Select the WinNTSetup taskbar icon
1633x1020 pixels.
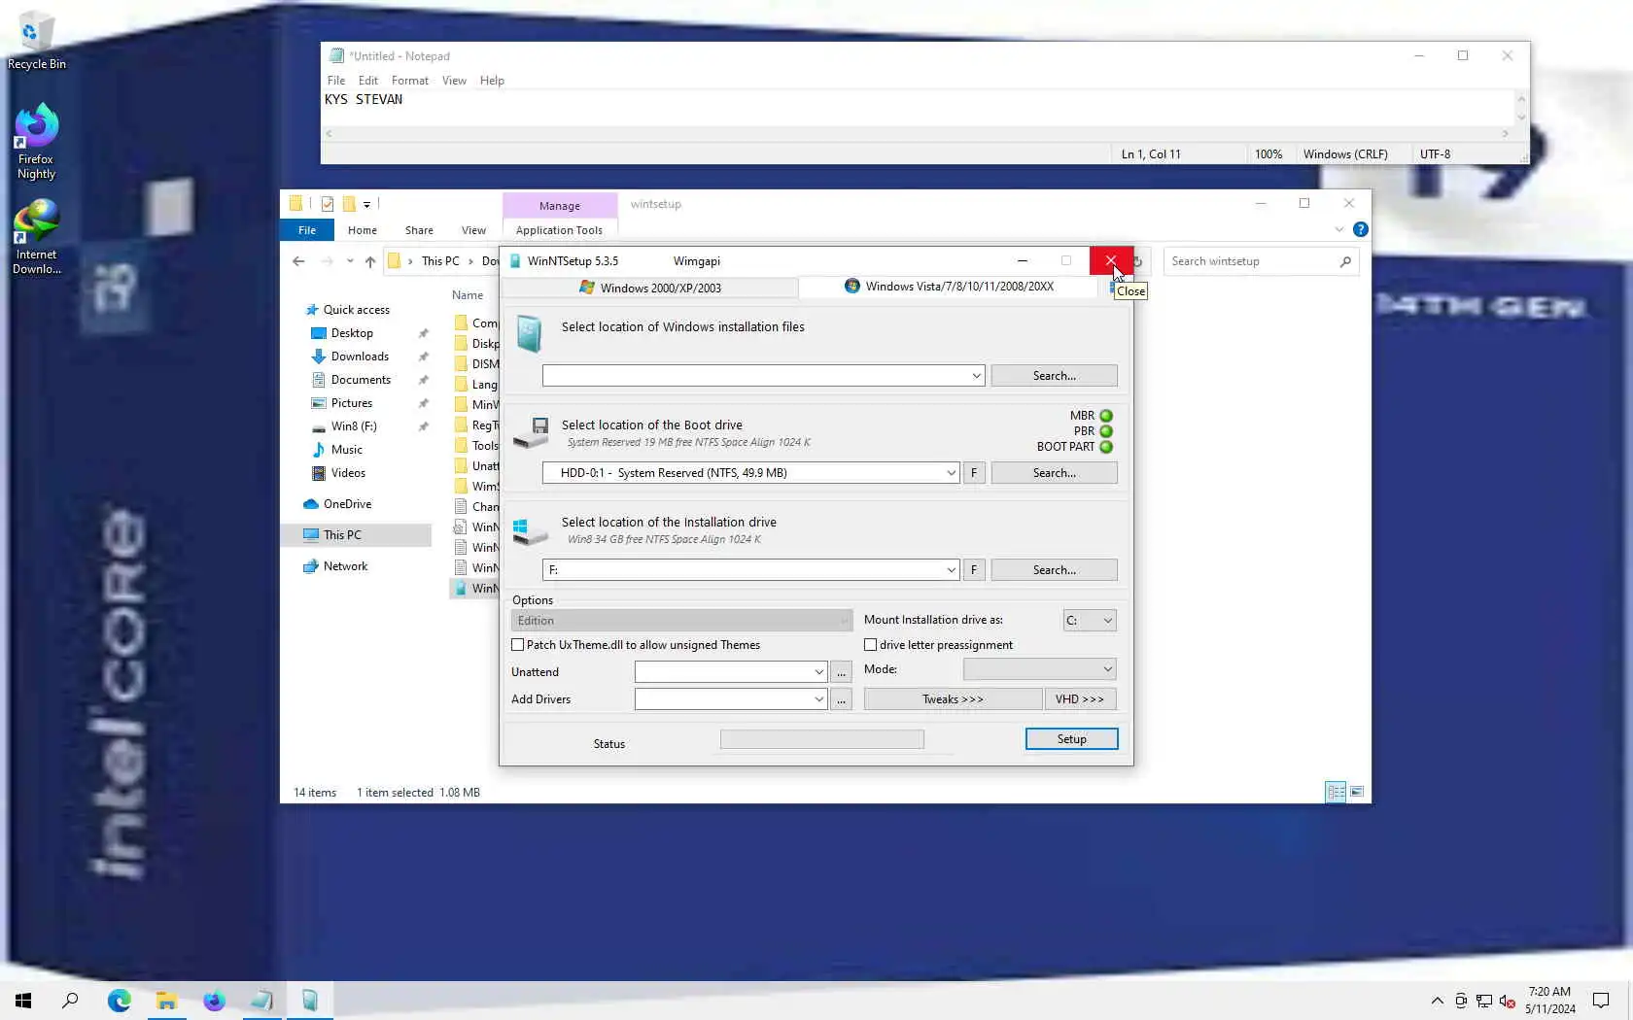[x=309, y=1001]
